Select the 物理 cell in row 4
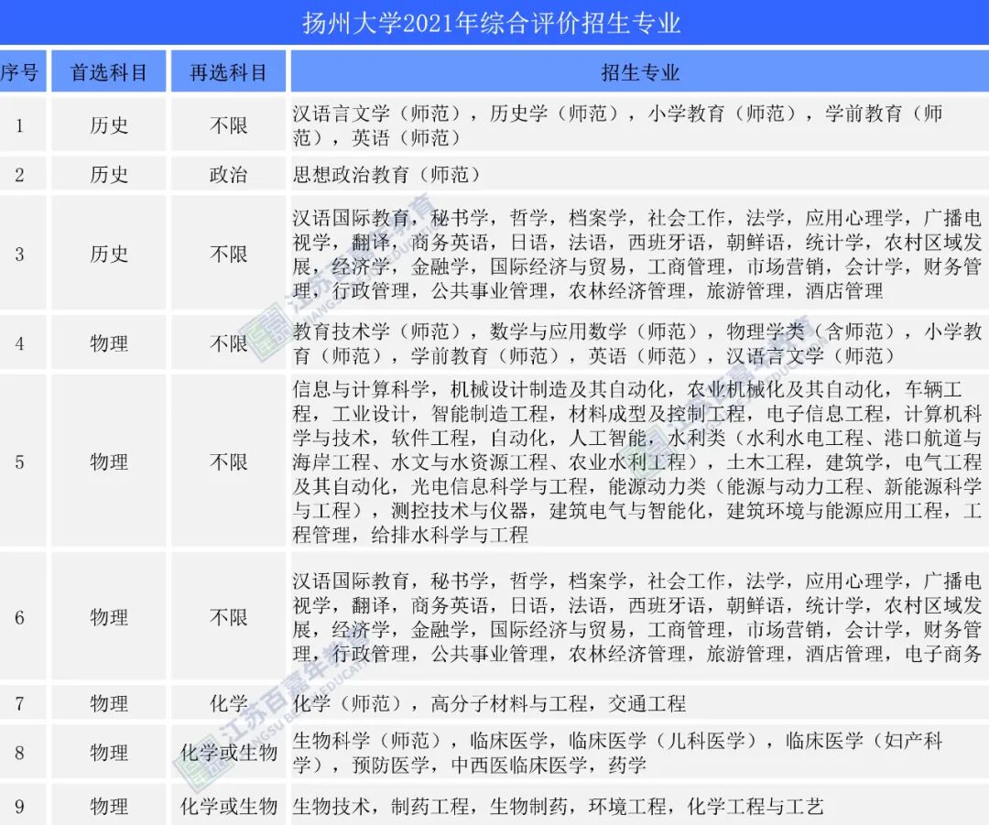This screenshot has height=825, width=989. [x=109, y=343]
